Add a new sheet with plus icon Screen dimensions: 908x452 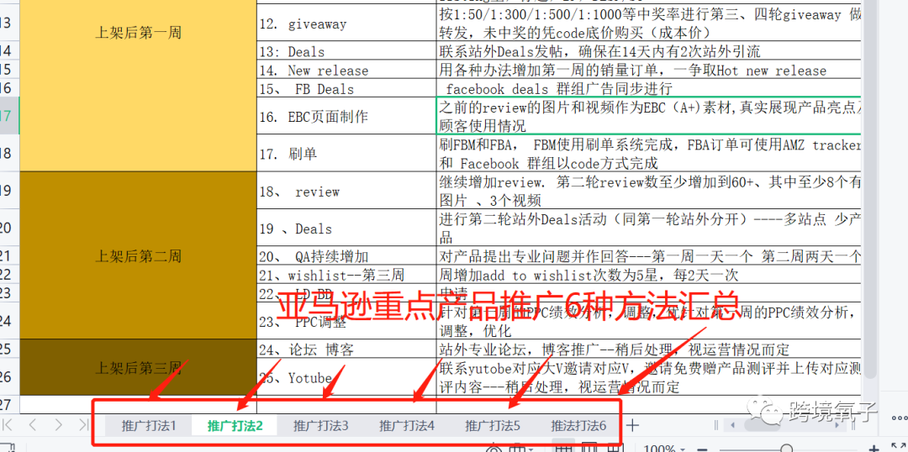click(x=633, y=425)
